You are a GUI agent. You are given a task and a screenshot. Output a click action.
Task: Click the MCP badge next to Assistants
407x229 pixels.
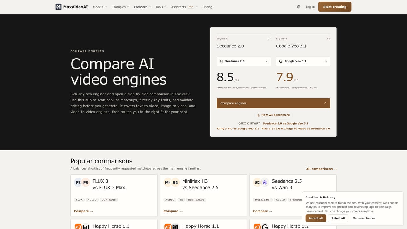click(191, 7)
